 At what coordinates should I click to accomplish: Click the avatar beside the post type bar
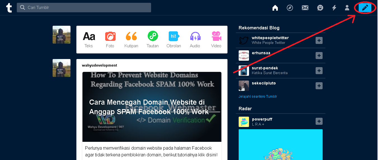click(x=62, y=35)
